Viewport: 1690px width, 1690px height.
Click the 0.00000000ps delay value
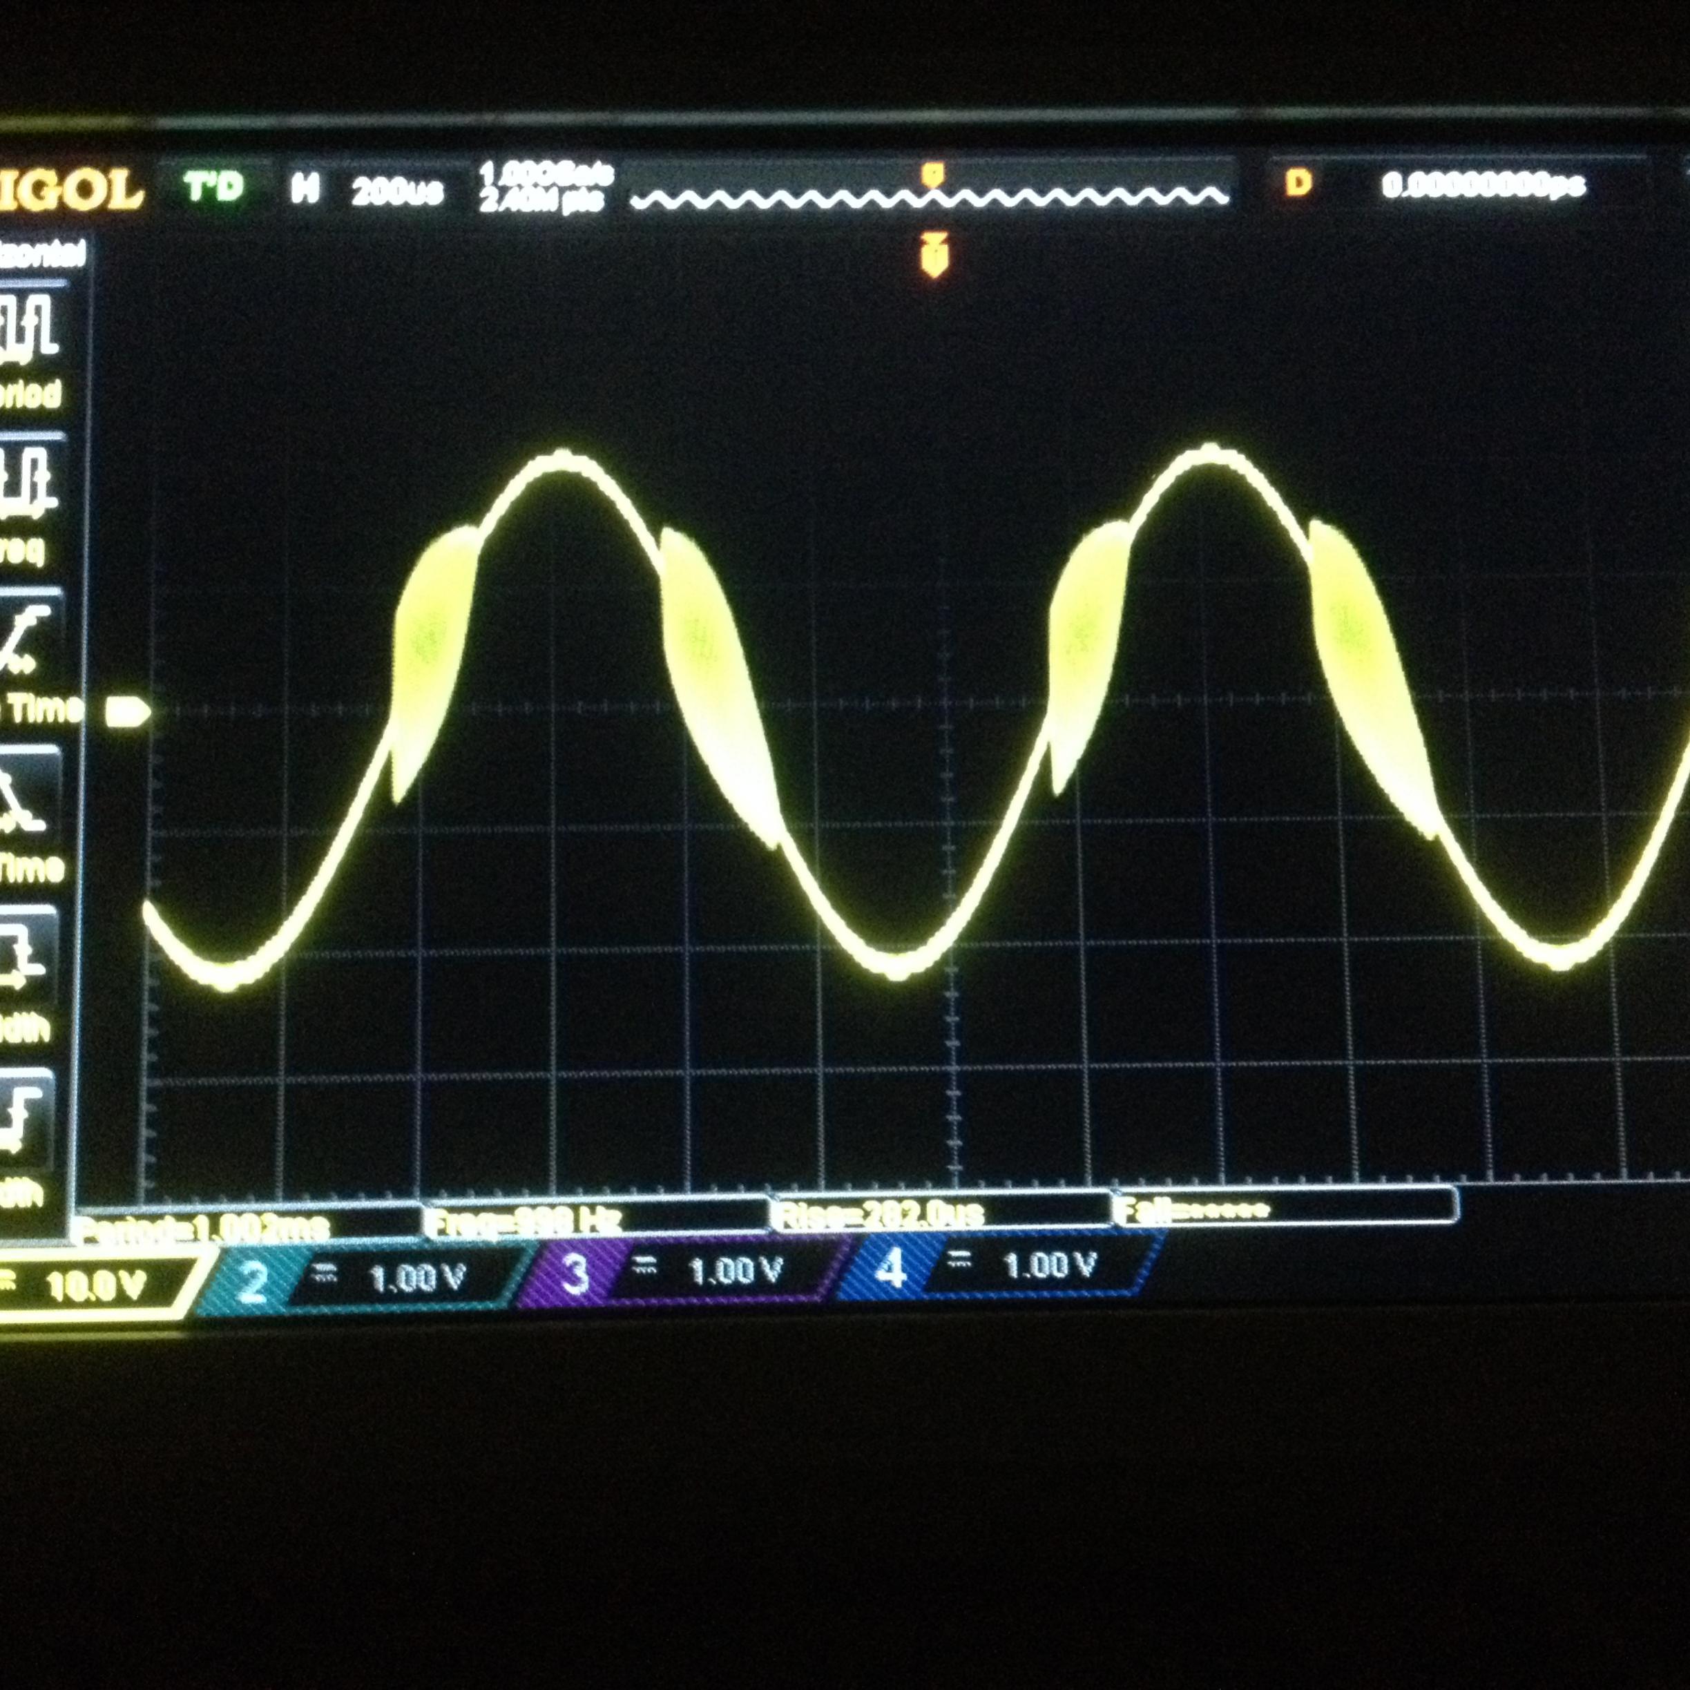tap(1483, 186)
